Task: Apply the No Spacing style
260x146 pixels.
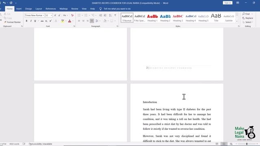Action: point(140,18)
